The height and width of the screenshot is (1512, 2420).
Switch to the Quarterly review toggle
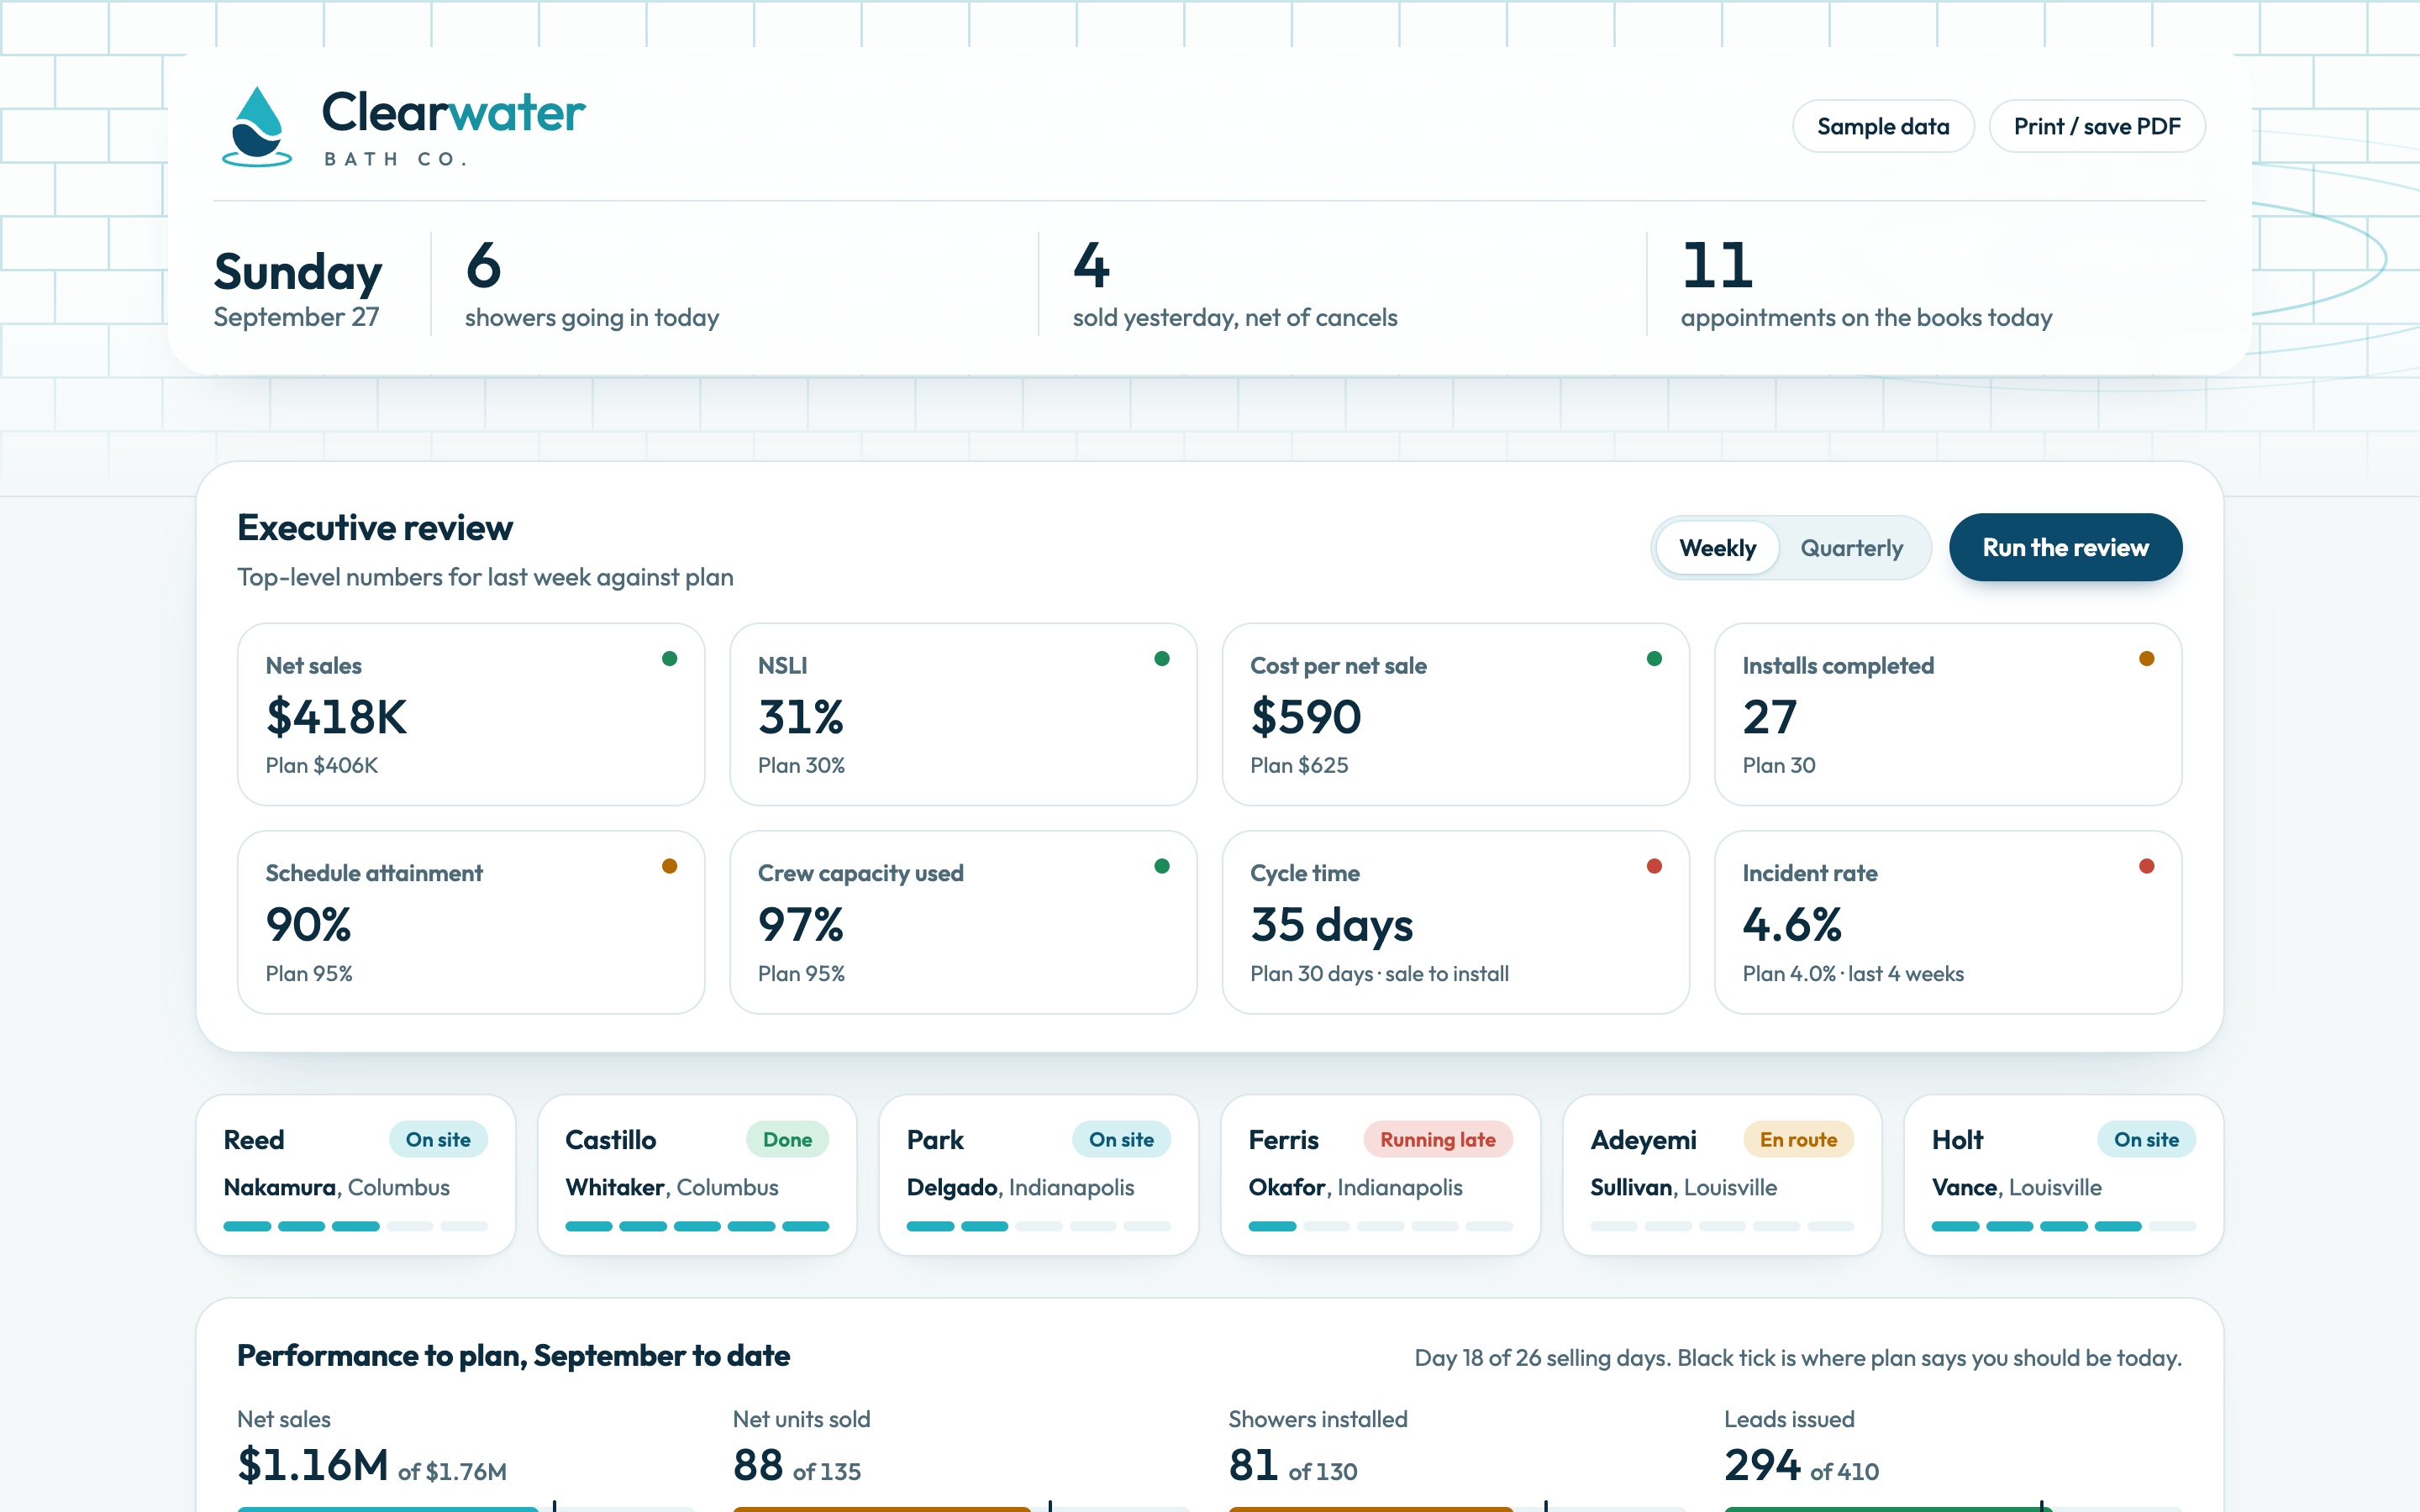click(1851, 548)
